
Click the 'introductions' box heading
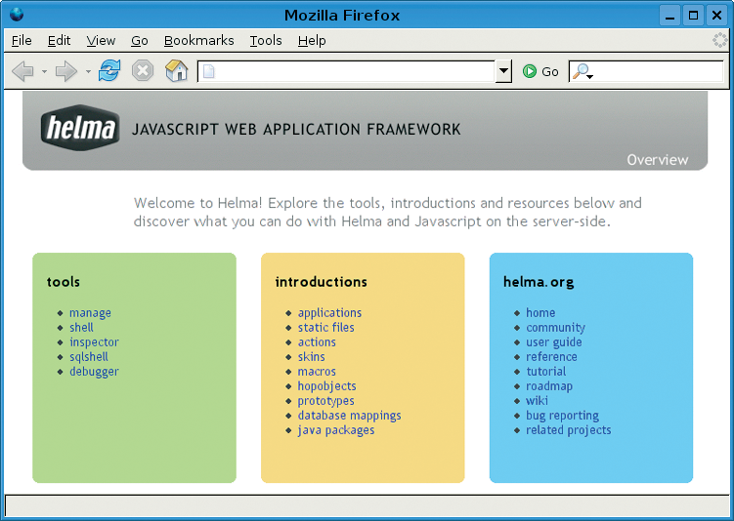(322, 282)
